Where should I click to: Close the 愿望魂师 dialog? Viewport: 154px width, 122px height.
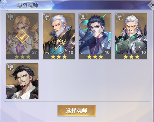pyautogui.click(x=152, y=5)
